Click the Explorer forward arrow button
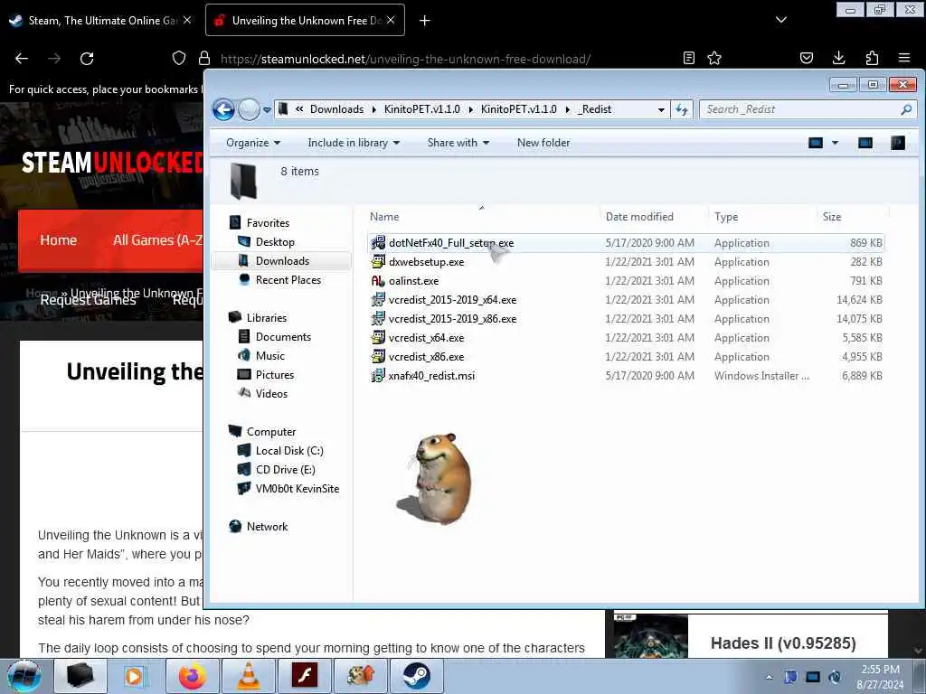926x694 pixels. (x=249, y=109)
